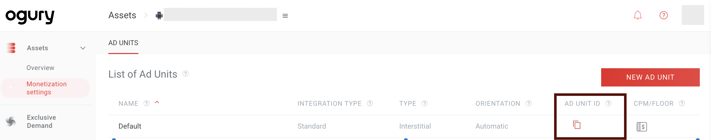Open the notifications bell
The image size is (711, 140).
[637, 15]
